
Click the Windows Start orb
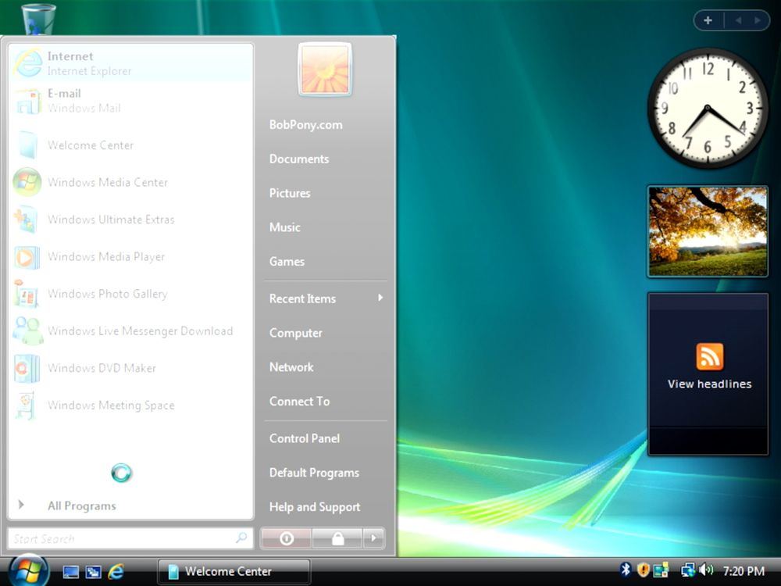(28, 570)
